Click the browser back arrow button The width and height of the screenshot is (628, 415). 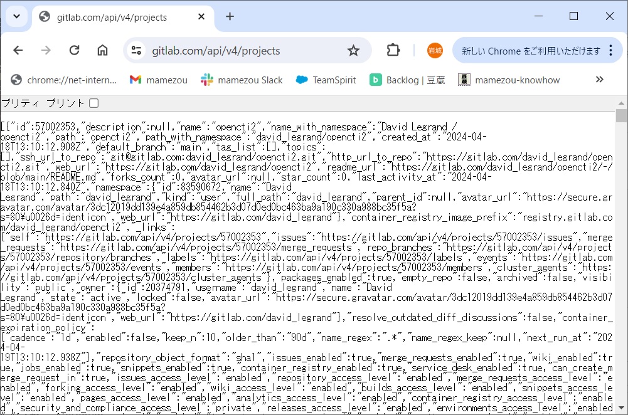tap(18, 51)
